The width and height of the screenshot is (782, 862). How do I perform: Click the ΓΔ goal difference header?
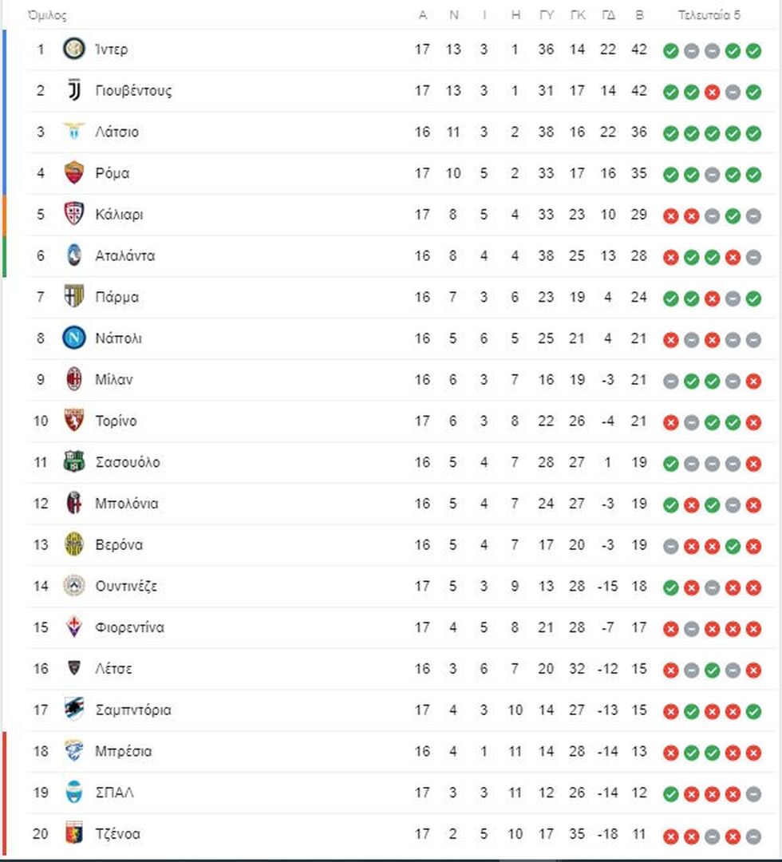point(608,15)
